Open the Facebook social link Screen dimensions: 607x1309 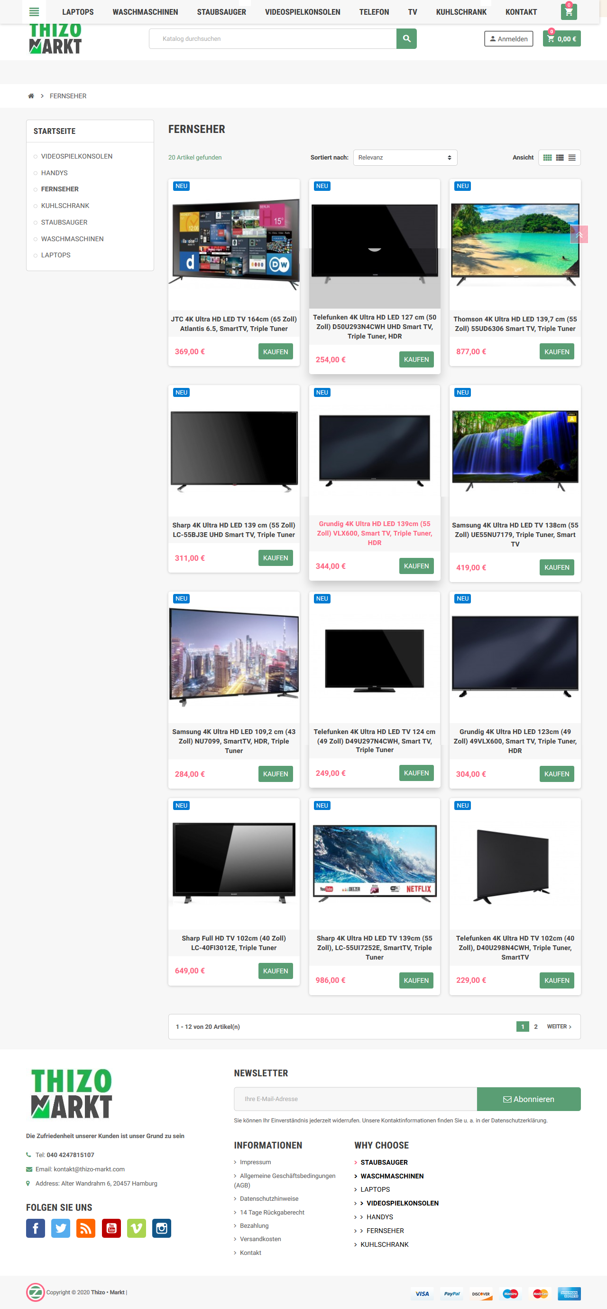tap(36, 1228)
